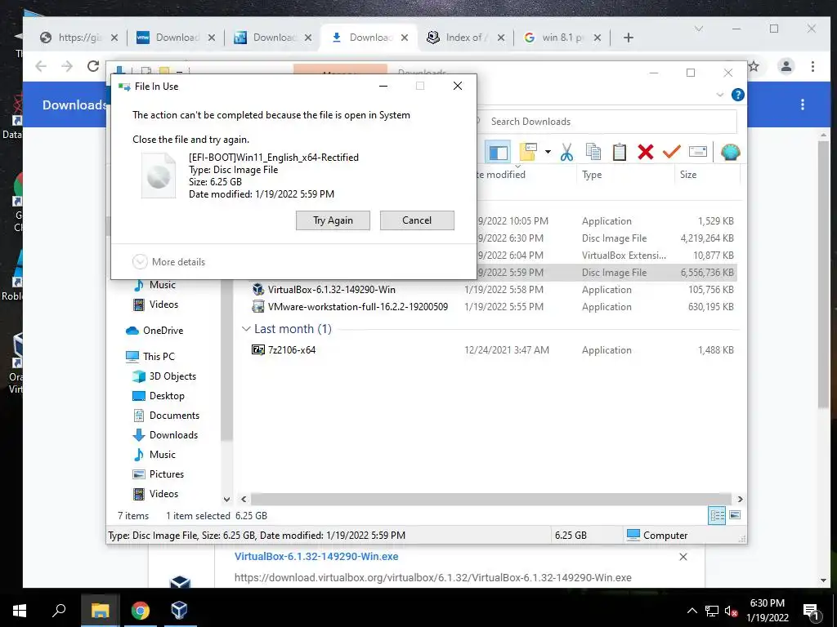
Task: Switch to the Index of Chrome tab
Action: [x=464, y=38]
